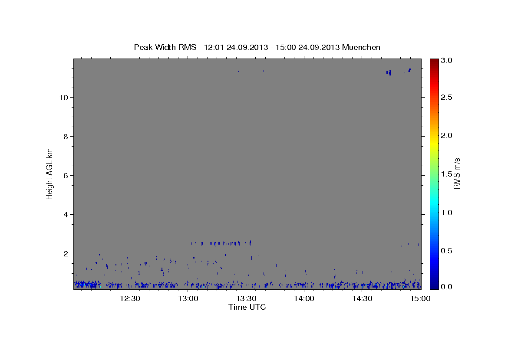The image size is (521, 347).
Task: Click the 13:00 time tick label
Action: [x=188, y=298]
